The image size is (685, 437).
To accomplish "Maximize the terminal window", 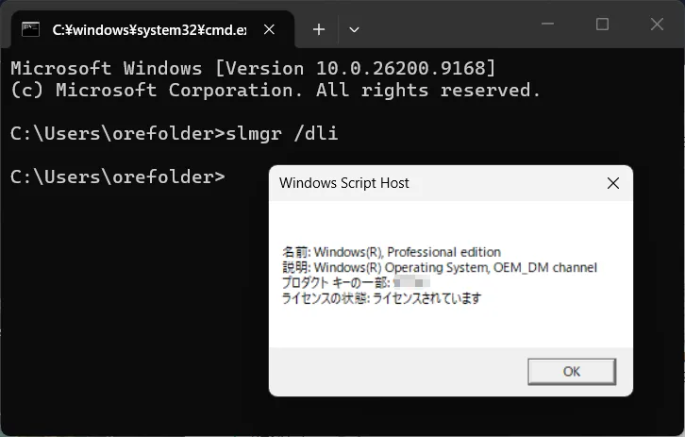I will coord(602,24).
